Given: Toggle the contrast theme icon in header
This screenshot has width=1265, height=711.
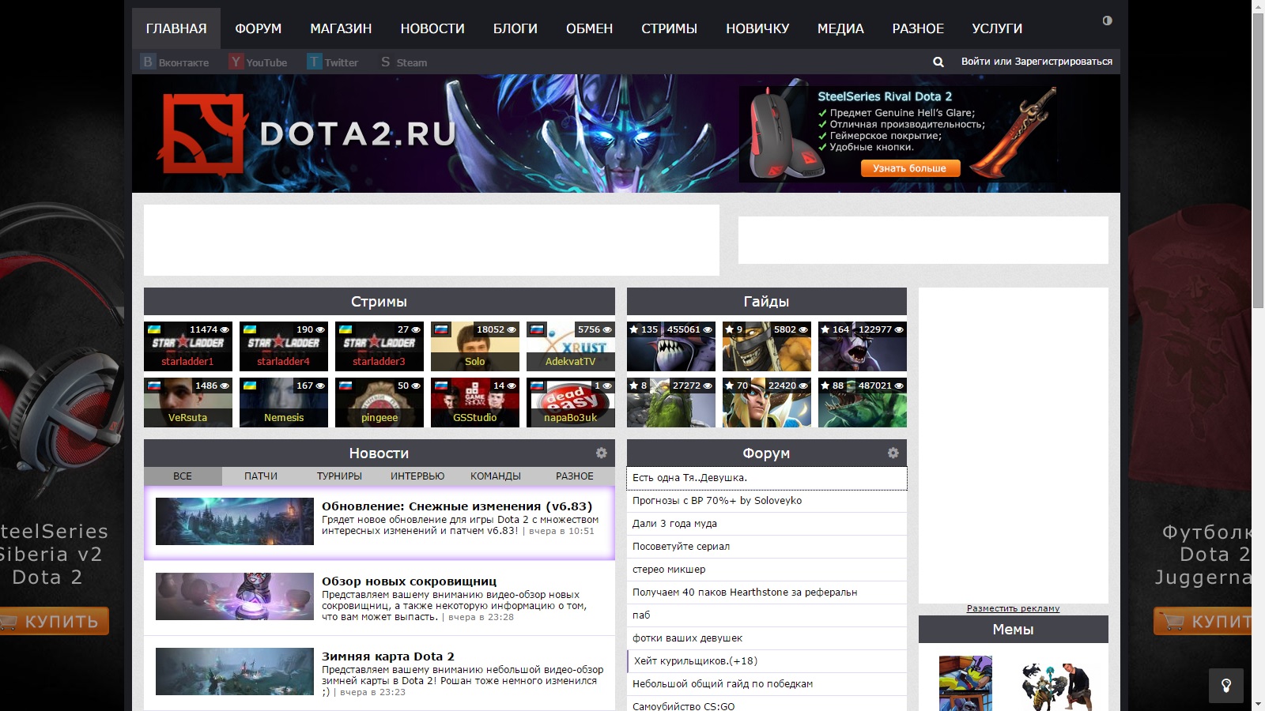Looking at the screenshot, I should pos(1107,21).
